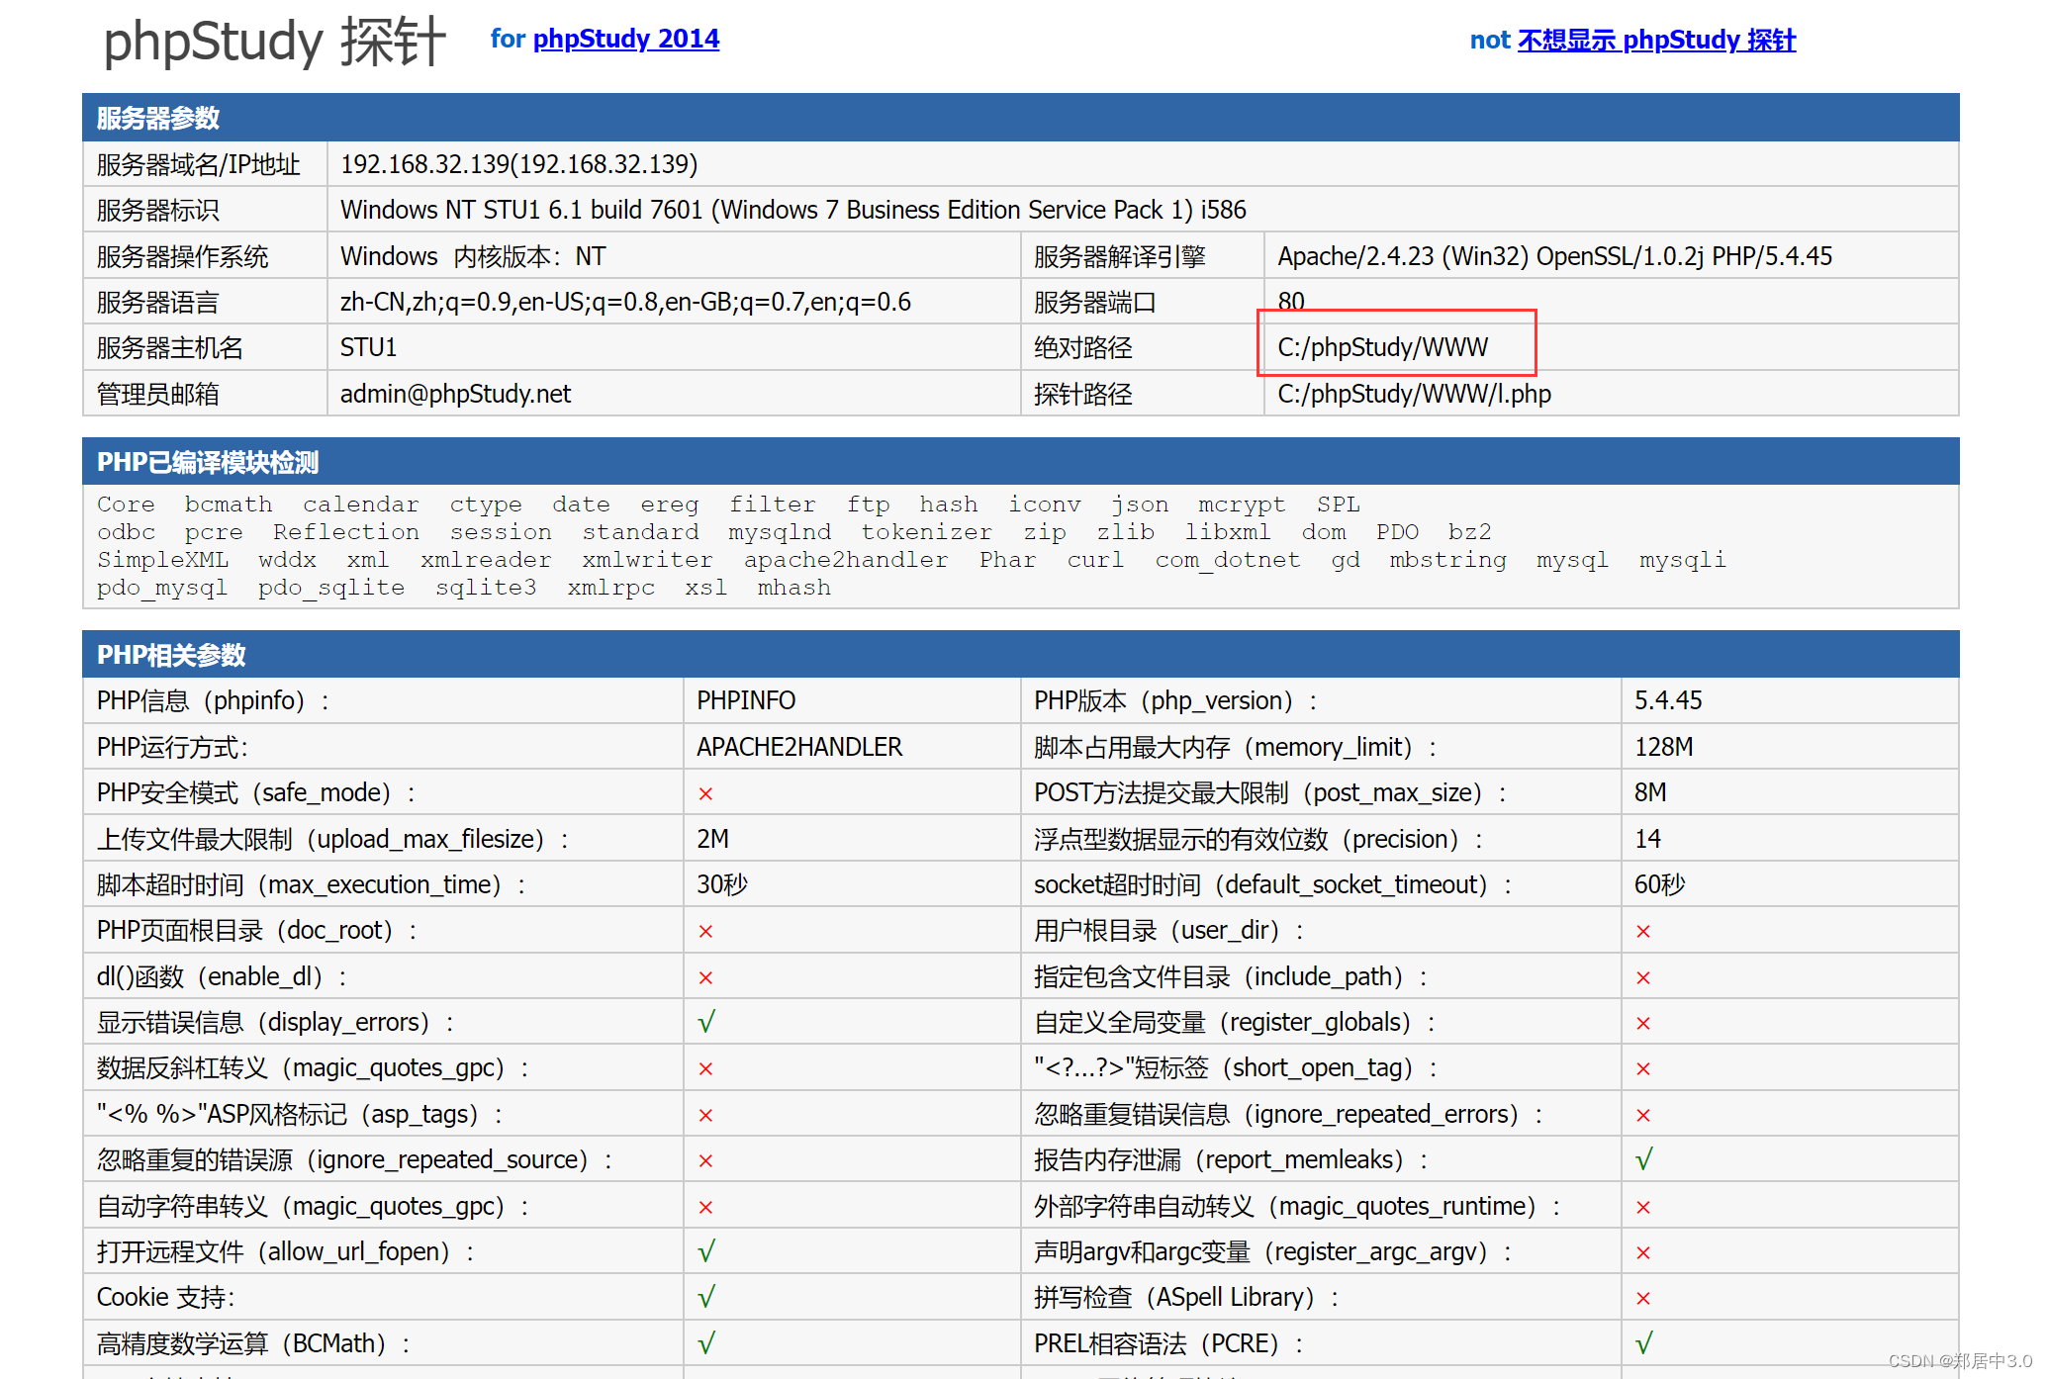Click the mcrypt module name
Image resolution: width=2048 pixels, height=1379 pixels.
point(1242,505)
